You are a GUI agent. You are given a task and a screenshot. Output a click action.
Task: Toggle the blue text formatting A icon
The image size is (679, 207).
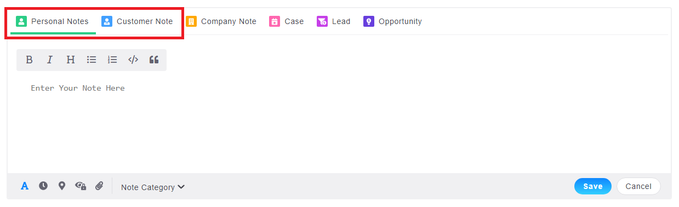[25, 186]
